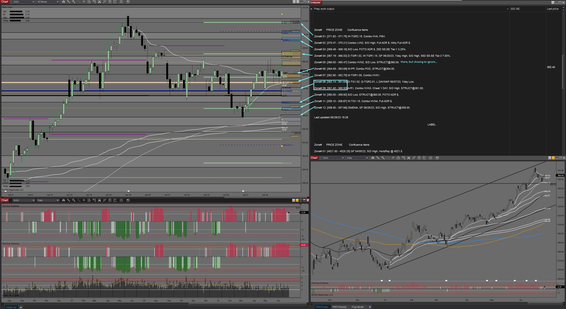Show data box icon in 60 Minute chart
The height and width of the screenshot is (309, 566).
coord(89,2)
